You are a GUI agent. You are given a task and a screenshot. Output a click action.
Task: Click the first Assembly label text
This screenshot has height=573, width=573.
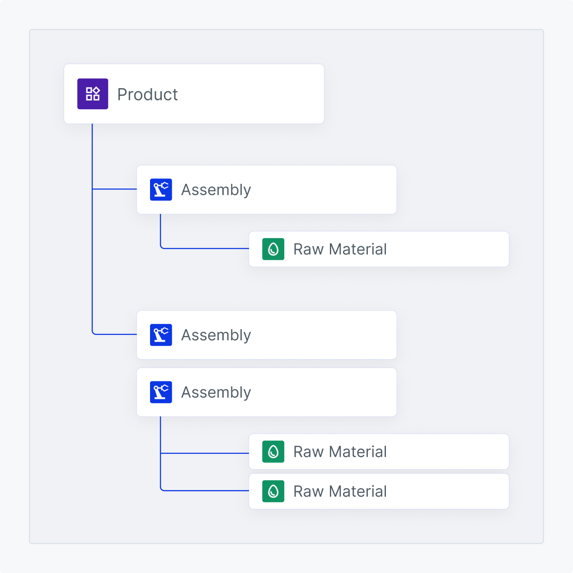[x=216, y=190]
